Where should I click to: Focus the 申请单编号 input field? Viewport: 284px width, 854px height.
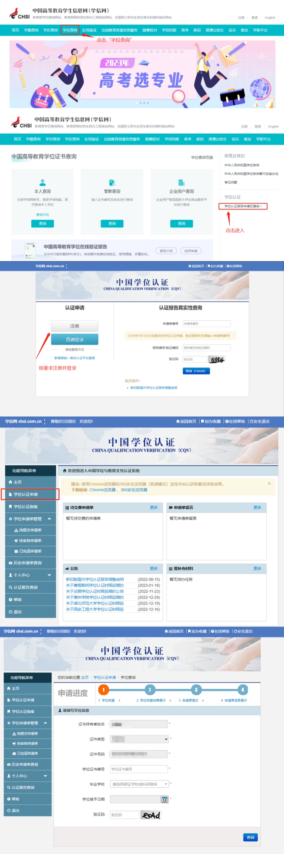207,324
